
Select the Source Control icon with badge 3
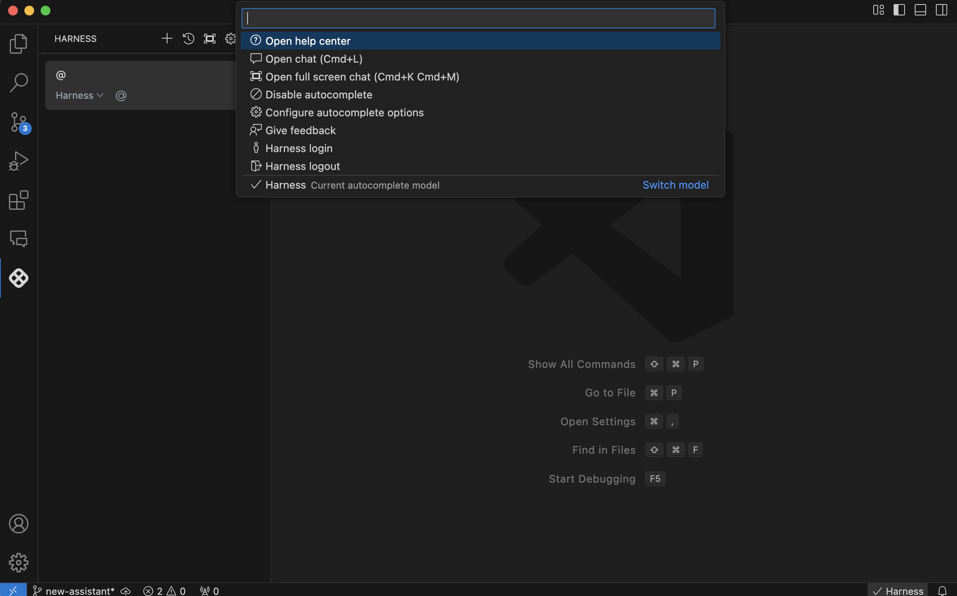(x=19, y=122)
